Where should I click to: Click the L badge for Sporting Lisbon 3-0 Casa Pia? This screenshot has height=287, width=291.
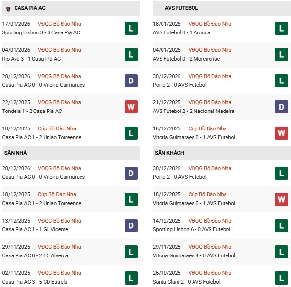pos(131,29)
